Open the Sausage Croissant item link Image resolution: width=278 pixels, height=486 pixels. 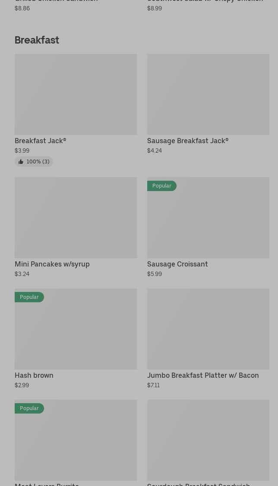[x=177, y=264]
